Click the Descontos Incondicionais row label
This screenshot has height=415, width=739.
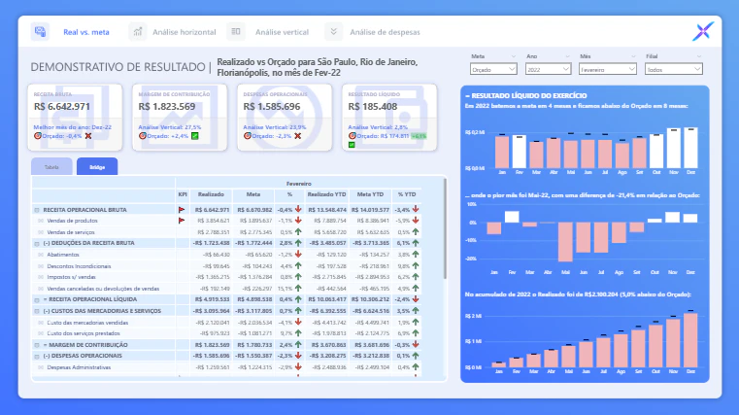[x=79, y=266]
